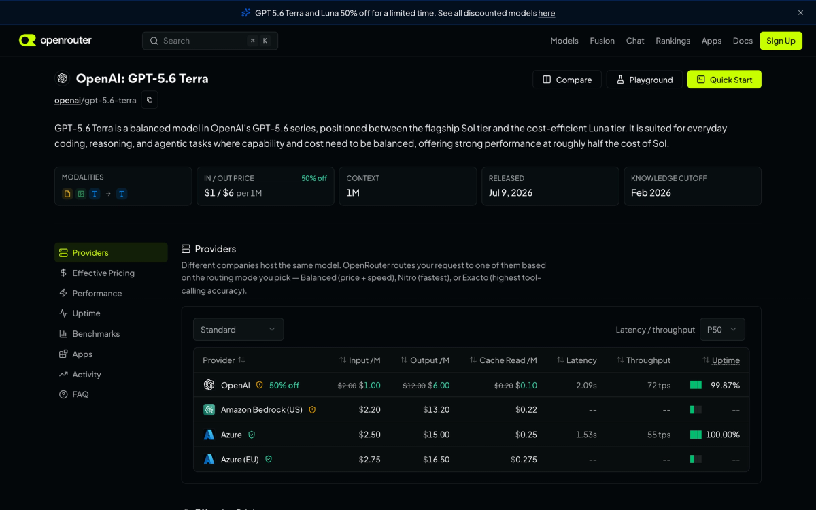Open Chat in top navigation

pos(635,41)
